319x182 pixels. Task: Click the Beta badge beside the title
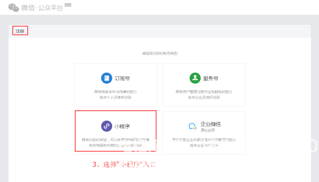click(68, 5)
